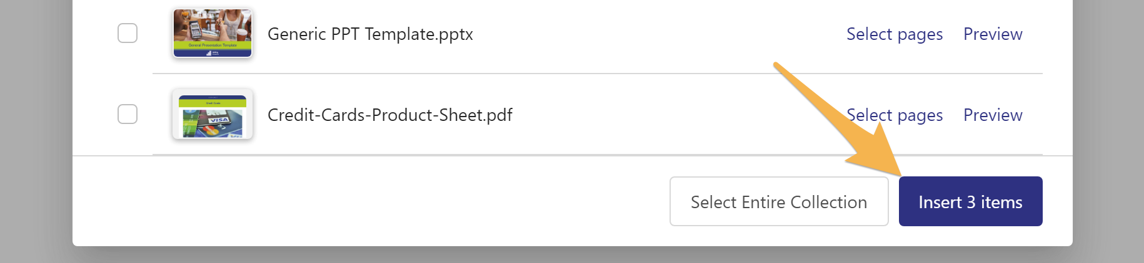Toggle selection box beside the pptx template
The height and width of the screenshot is (263, 1144).
[128, 33]
